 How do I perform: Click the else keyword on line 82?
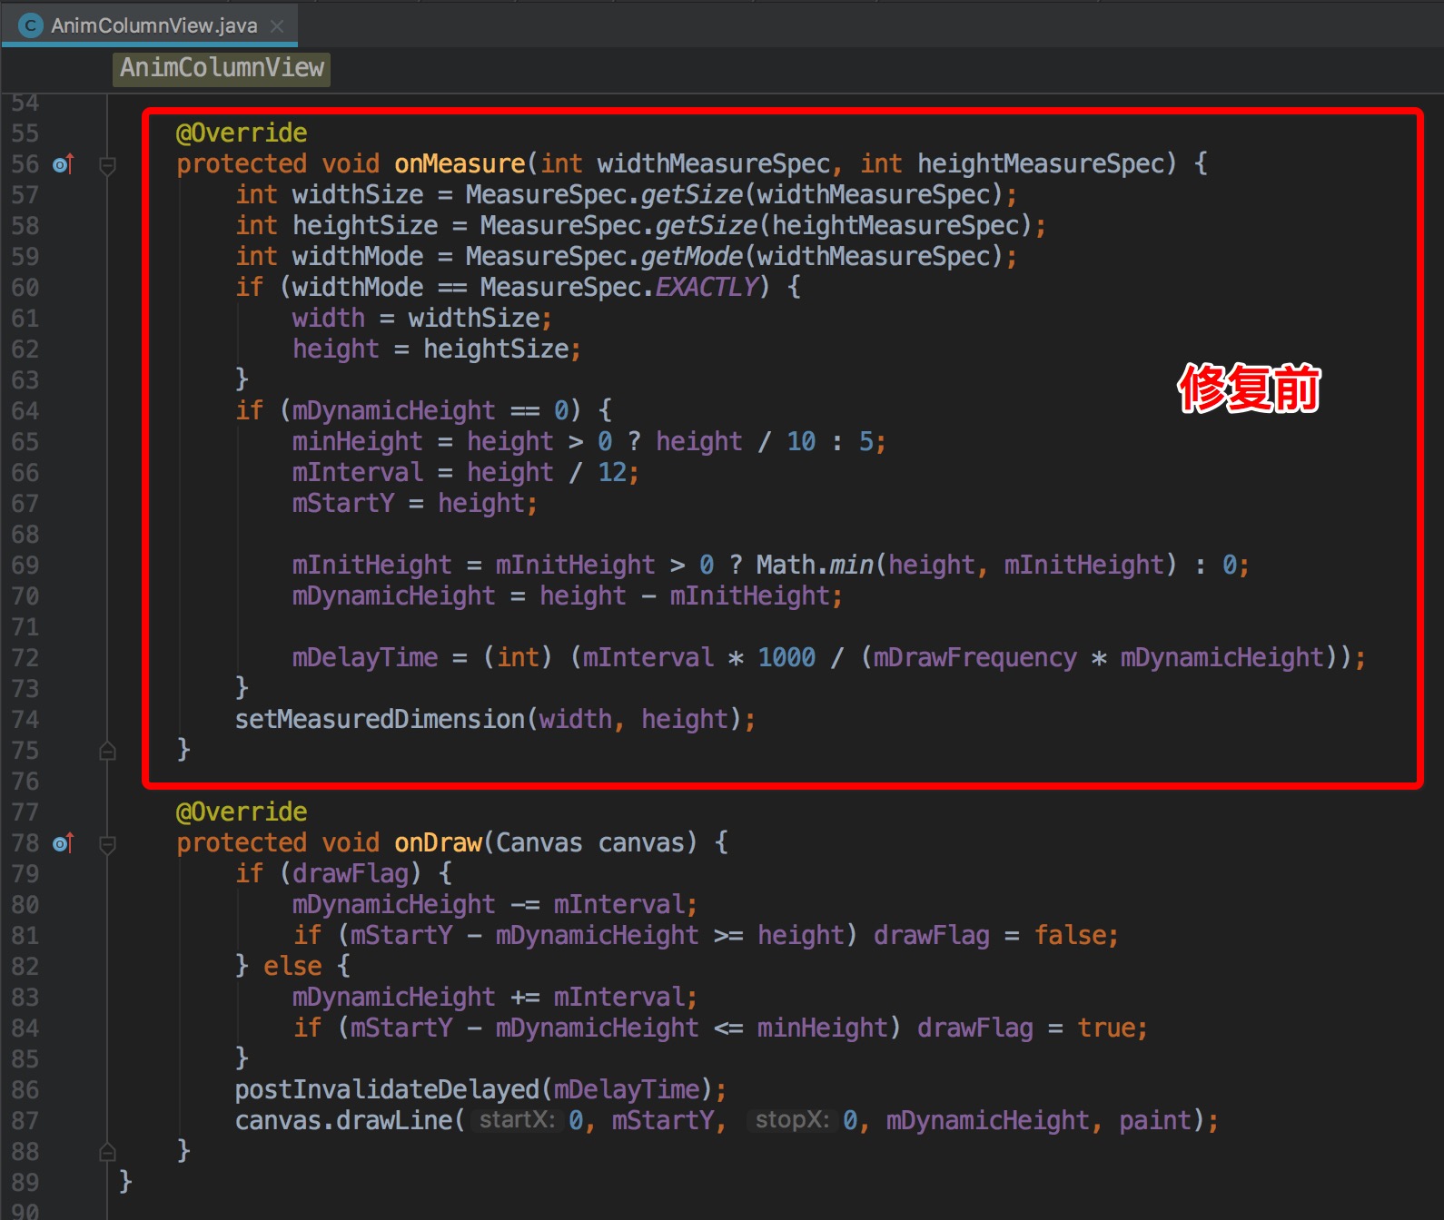[292, 967]
